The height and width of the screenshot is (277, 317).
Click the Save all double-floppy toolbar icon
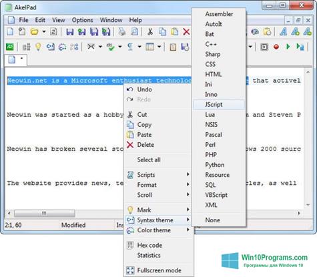click(x=94, y=32)
